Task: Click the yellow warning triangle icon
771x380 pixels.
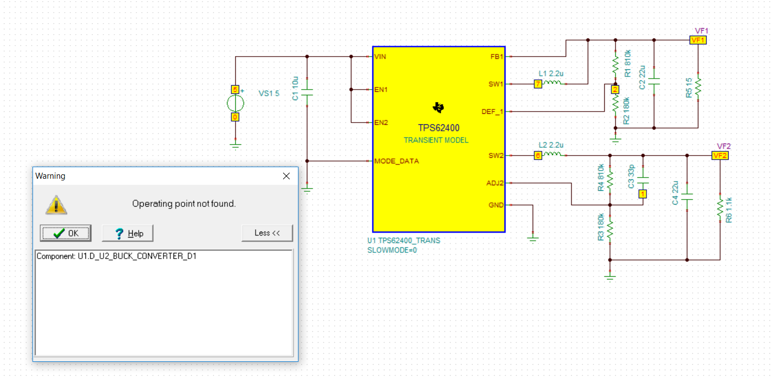Action: point(56,204)
